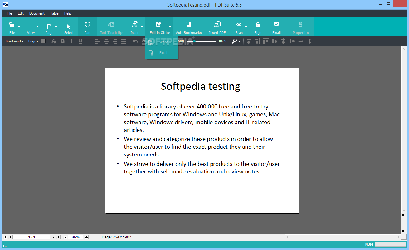Go to last page button
409x250 pixels.
(x=58, y=237)
